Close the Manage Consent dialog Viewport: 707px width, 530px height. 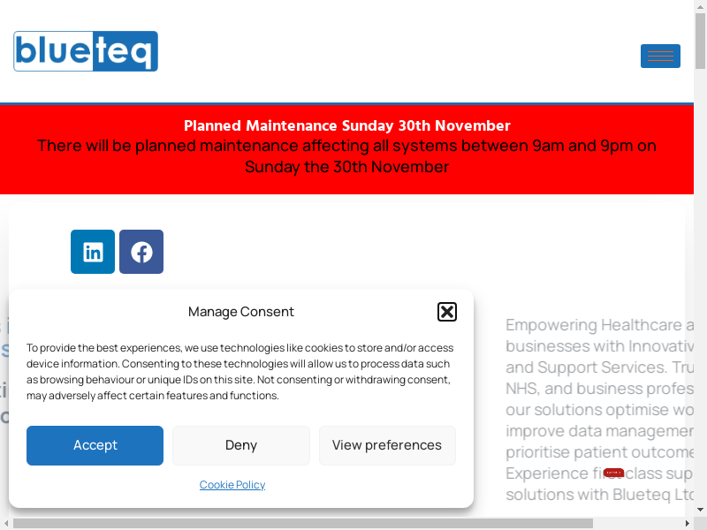click(x=447, y=311)
